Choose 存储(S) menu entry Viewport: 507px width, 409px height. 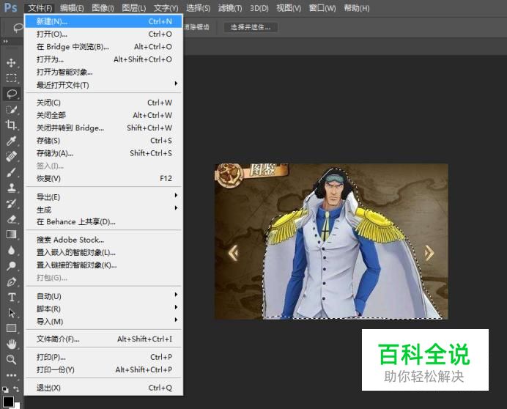(103, 141)
